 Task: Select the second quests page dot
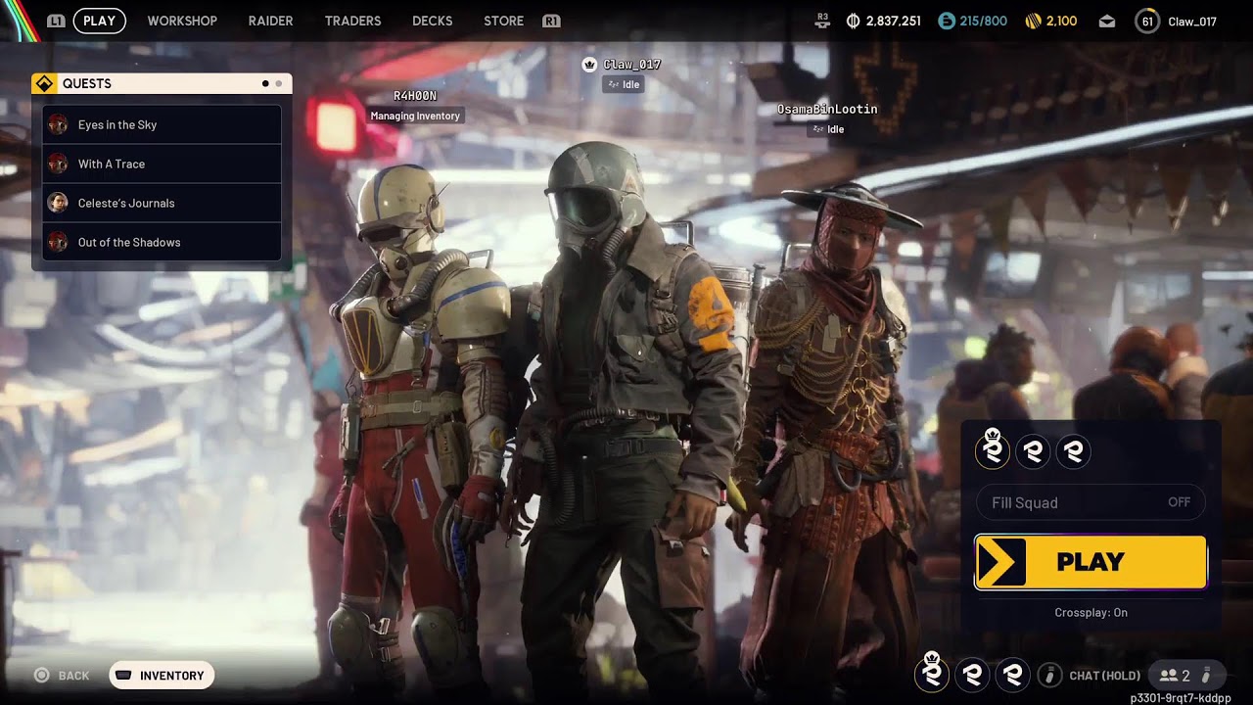tap(278, 83)
